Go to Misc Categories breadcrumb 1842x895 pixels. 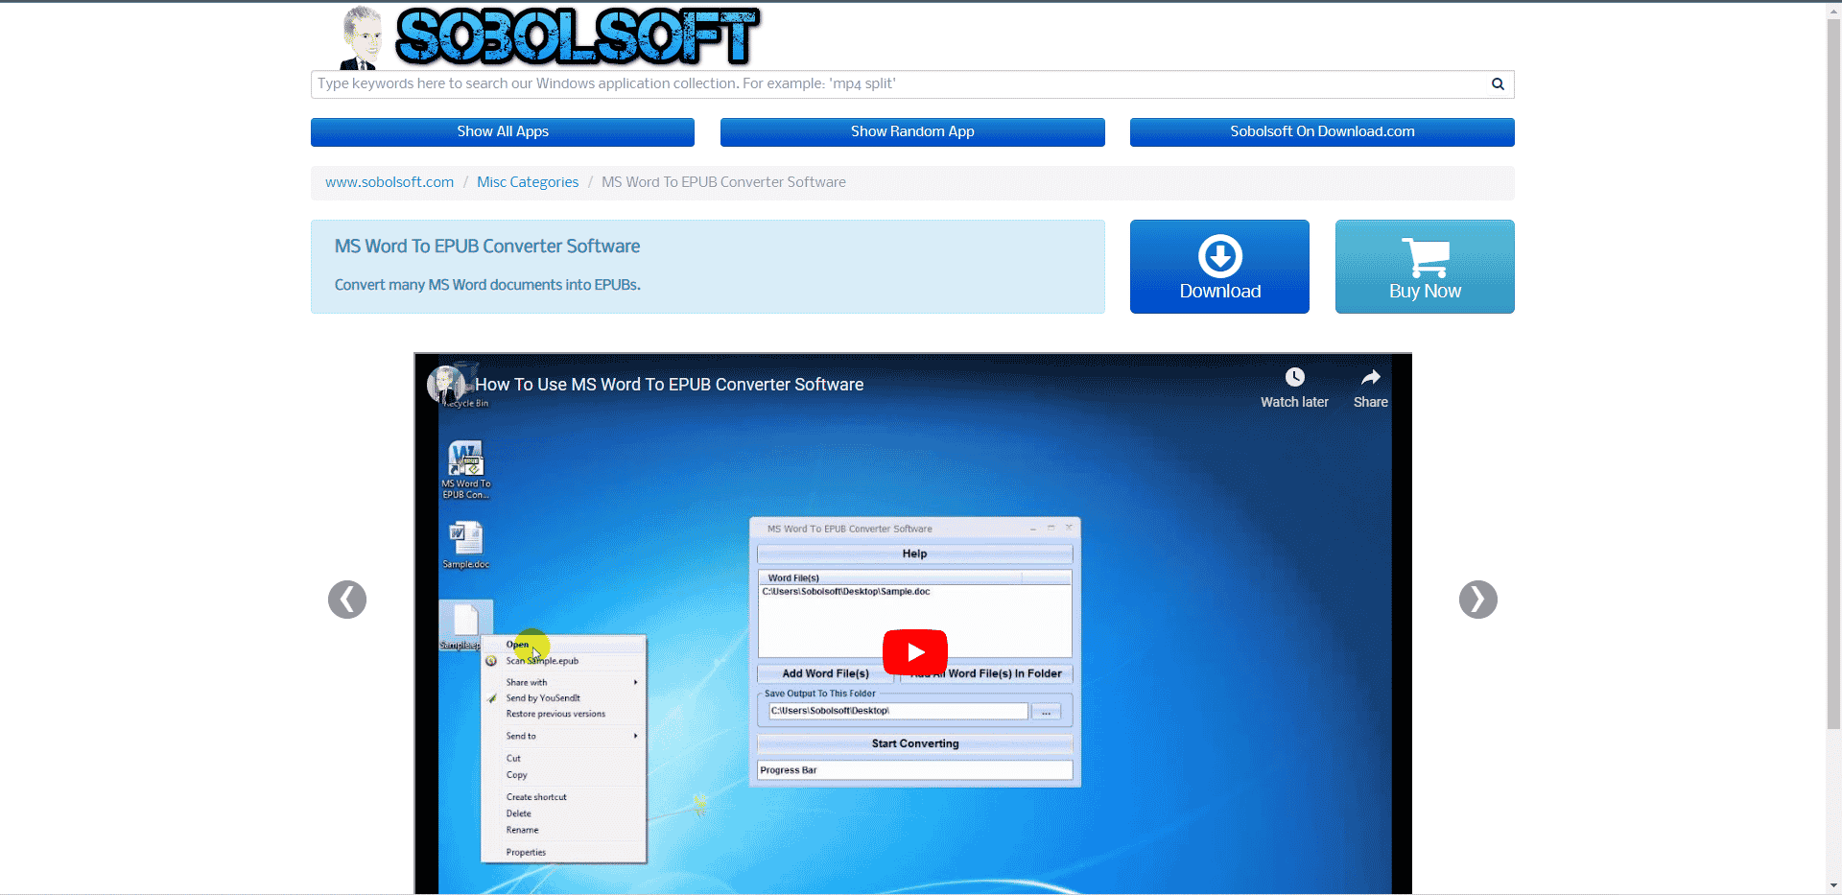pyautogui.click(x=528, y=182)
